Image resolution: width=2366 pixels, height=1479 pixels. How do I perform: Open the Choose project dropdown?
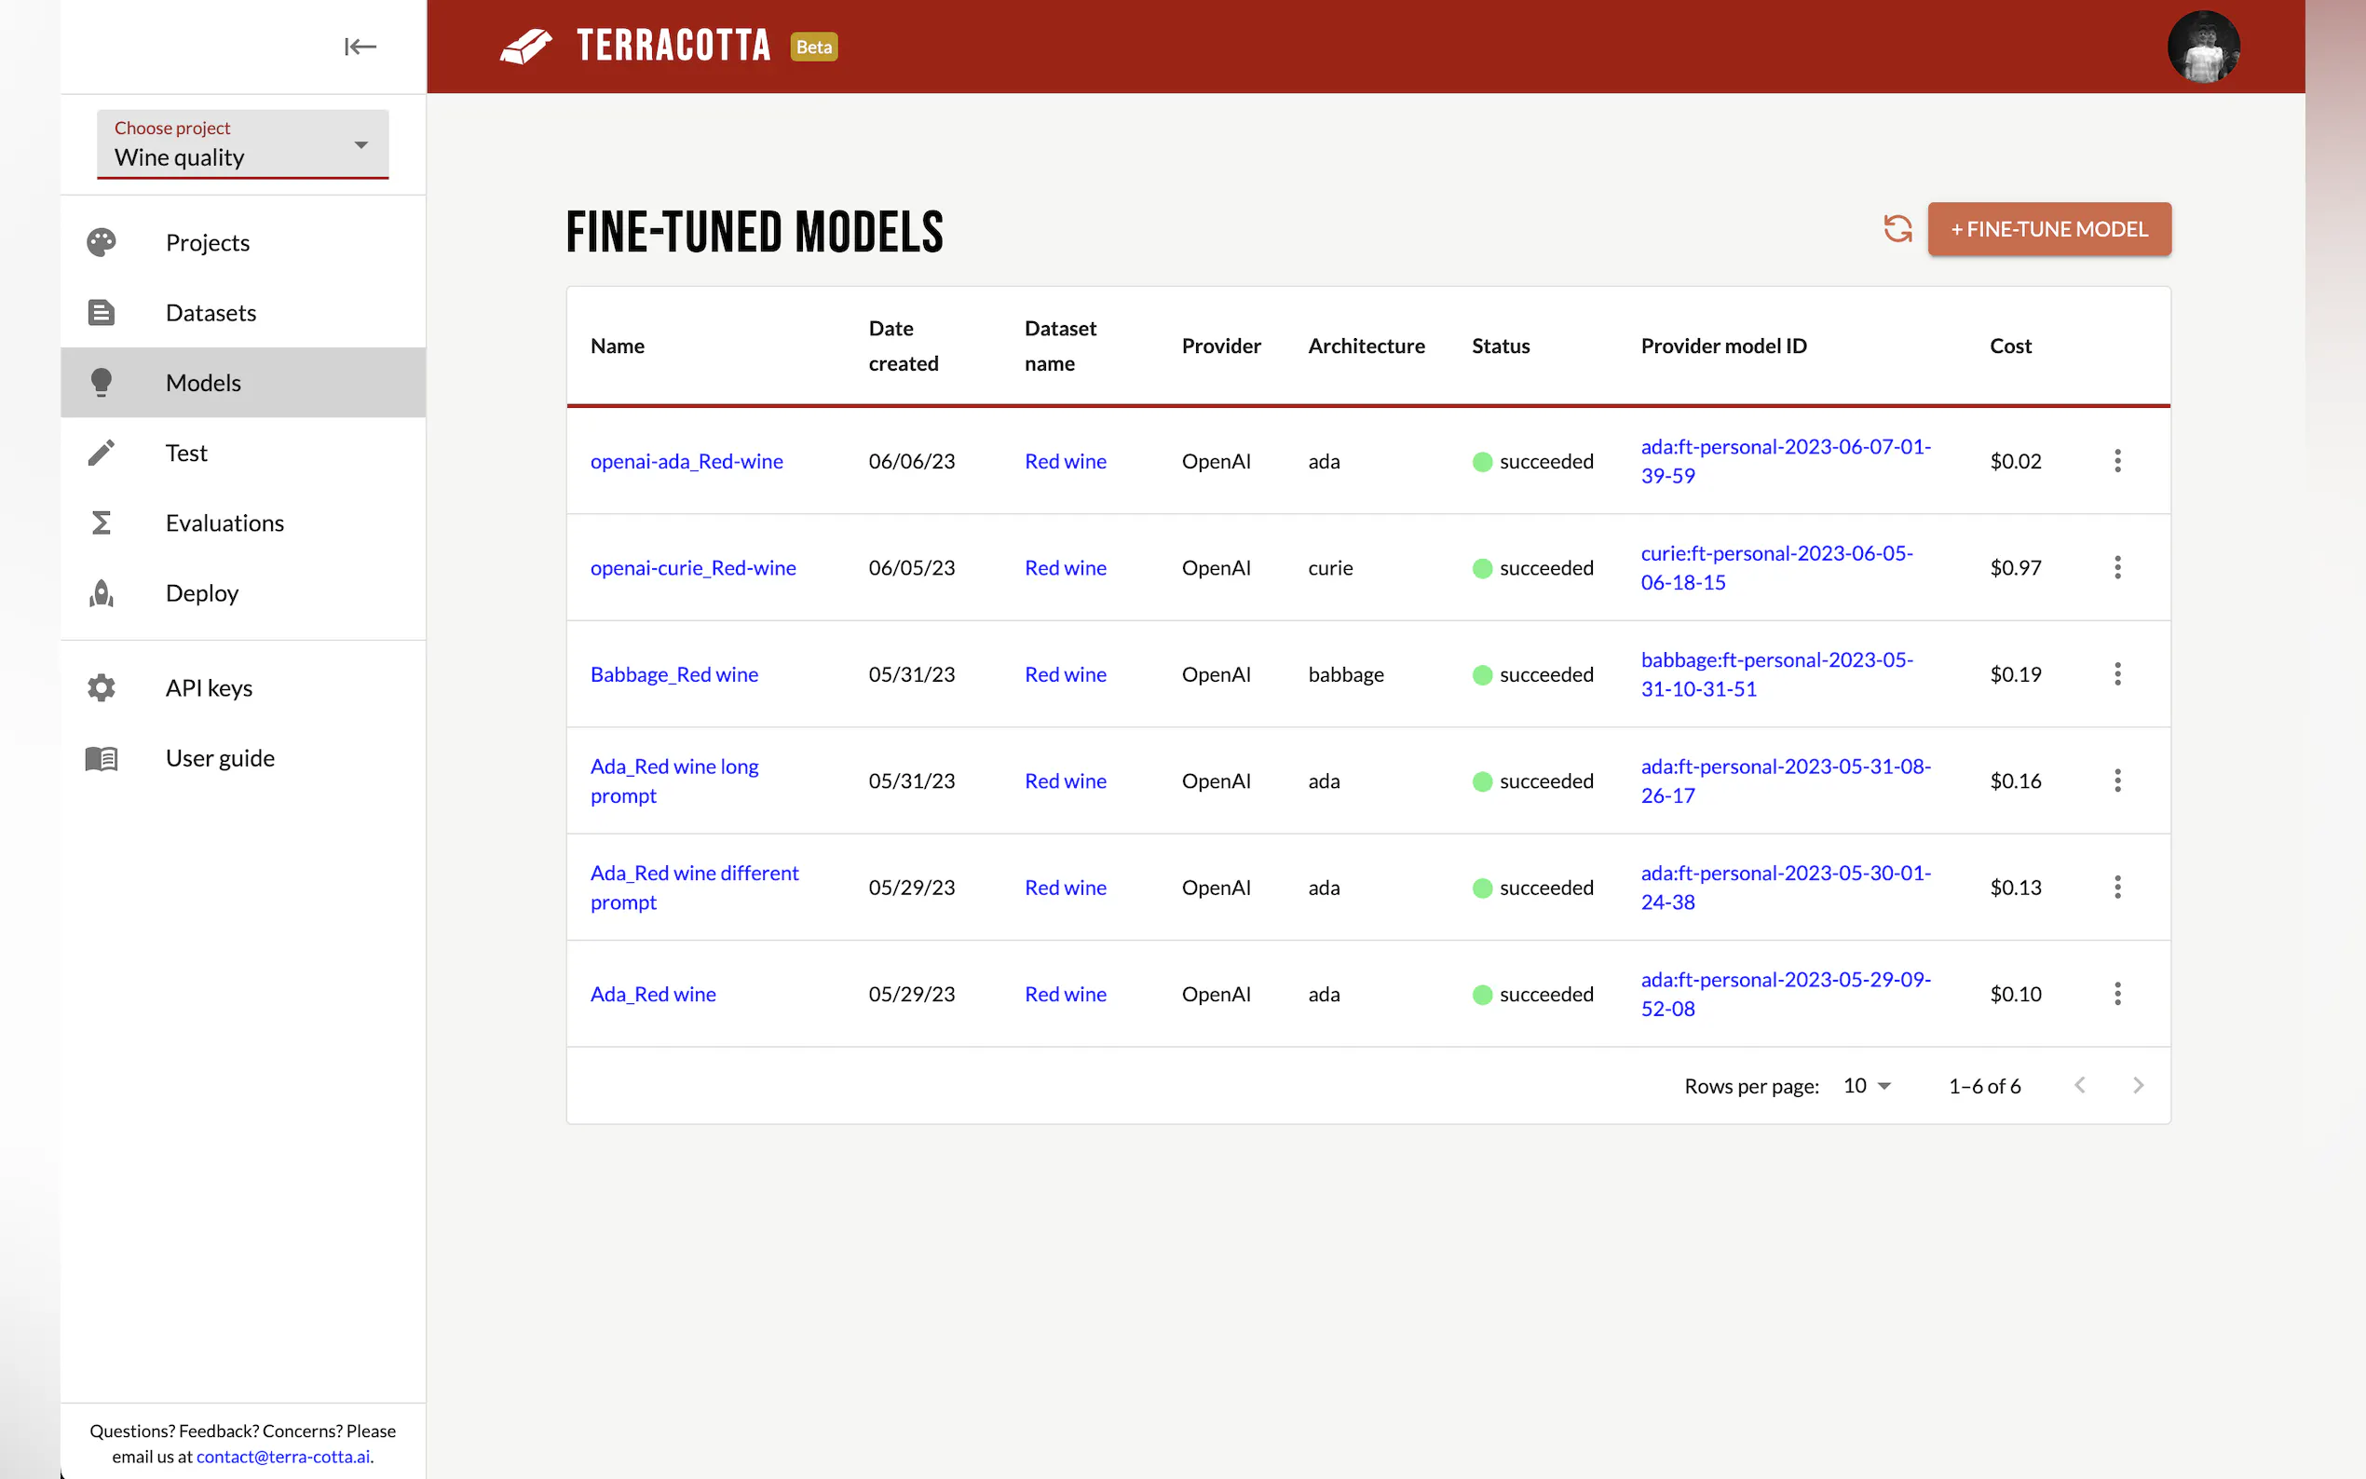[242, 144]
